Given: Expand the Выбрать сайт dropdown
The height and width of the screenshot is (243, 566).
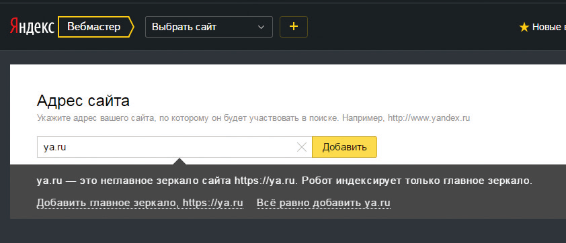Looking at the screenshot, I should click(x=208, y=27).
